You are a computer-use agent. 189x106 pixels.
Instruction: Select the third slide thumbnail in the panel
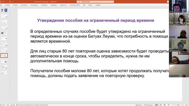pos(4,21)
